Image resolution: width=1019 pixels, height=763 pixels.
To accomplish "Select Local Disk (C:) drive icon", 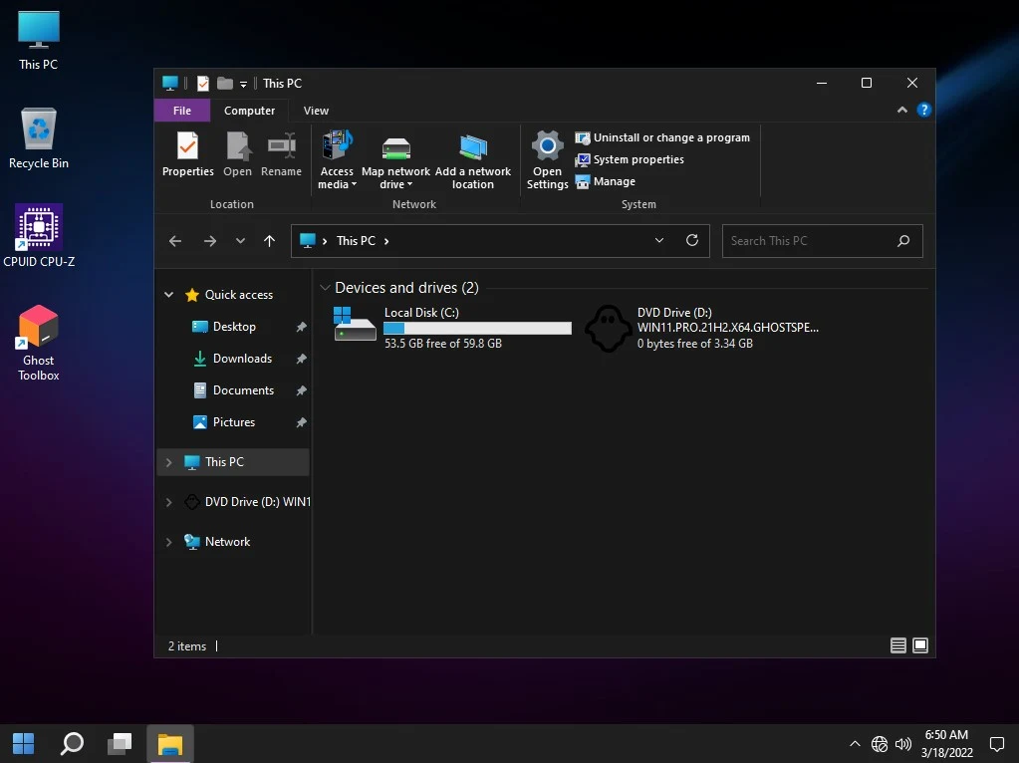I will (x=355, y=325).
